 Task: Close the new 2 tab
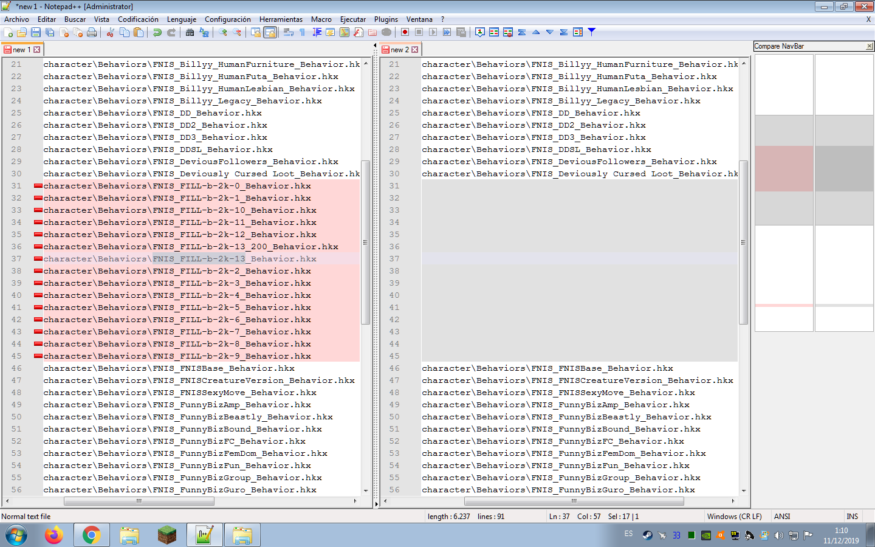tap(415, 50)
